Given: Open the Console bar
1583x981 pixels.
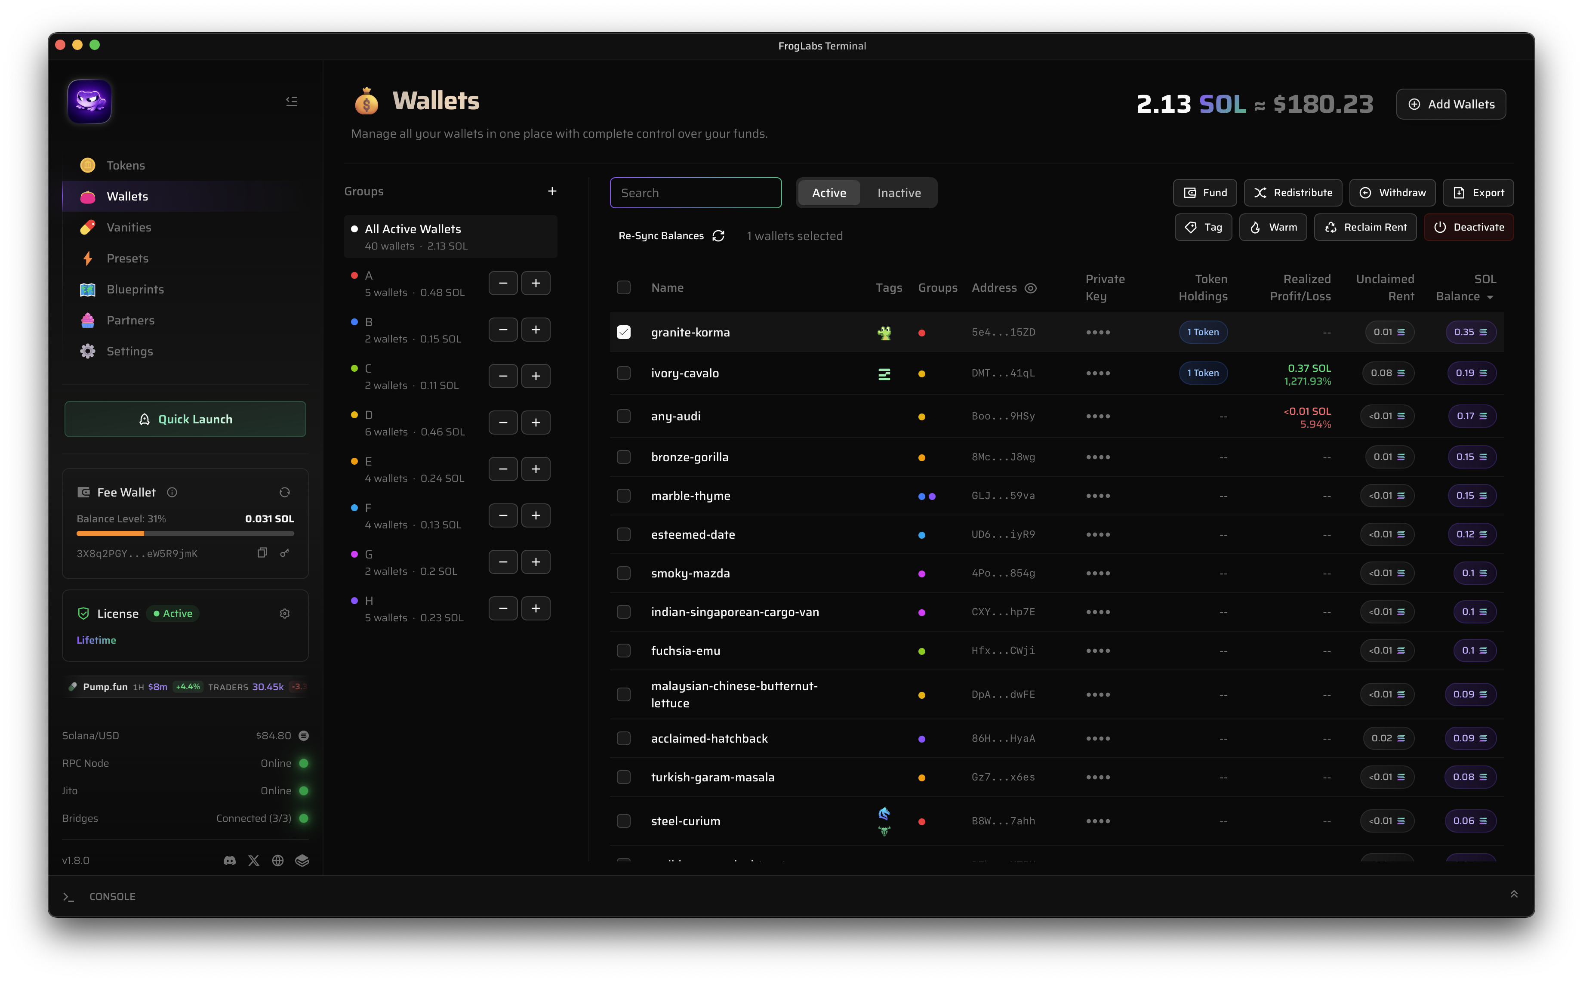Looking at the screenshot, I should coord(791,896).
